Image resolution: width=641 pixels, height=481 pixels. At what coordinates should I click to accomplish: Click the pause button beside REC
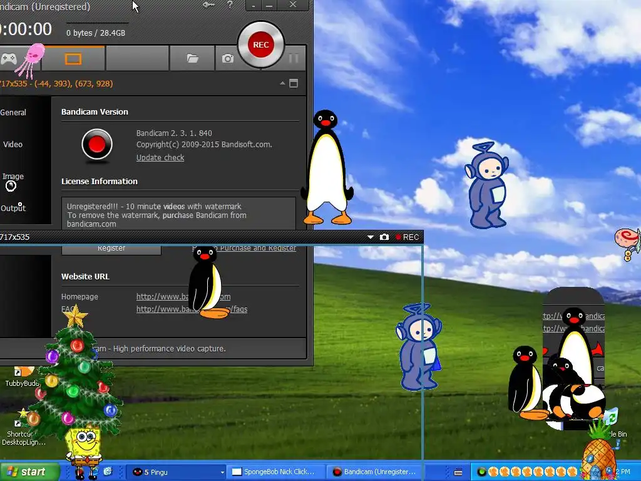click(293, 58)
